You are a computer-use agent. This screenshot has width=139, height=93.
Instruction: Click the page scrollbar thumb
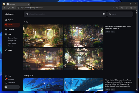tap(136, 13)
